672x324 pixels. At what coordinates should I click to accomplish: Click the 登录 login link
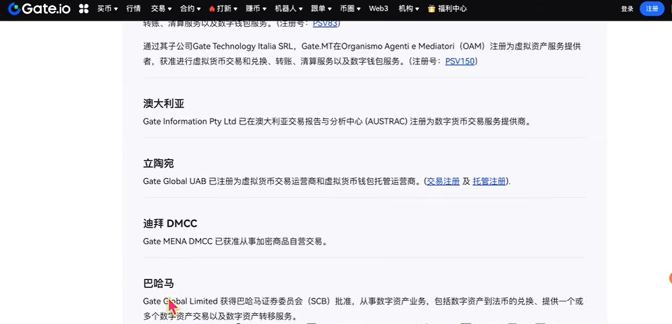tap(627, 9)
